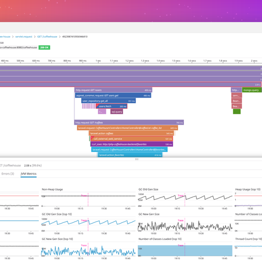Select the user_repository.get_all span
This screenshot has height=262, width=262.
pos(108,101)
